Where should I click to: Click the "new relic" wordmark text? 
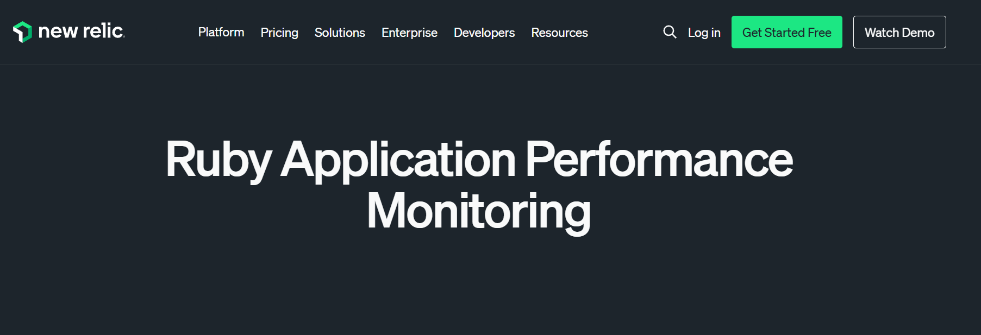click(x=81, y=31)
